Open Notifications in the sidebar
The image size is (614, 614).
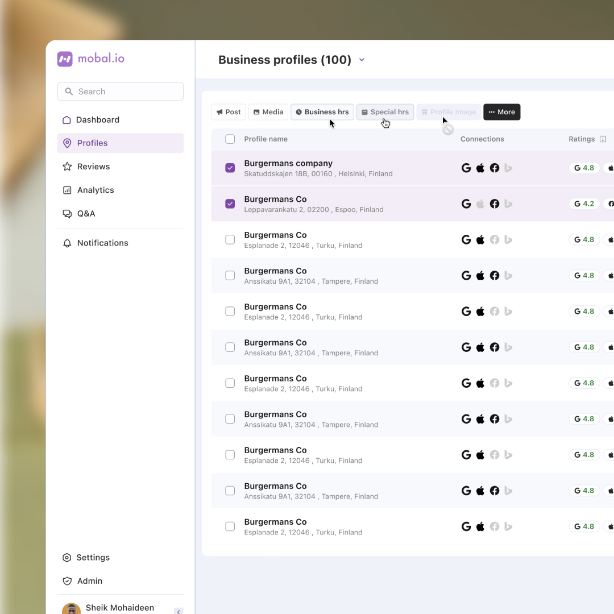coord(120,243)
